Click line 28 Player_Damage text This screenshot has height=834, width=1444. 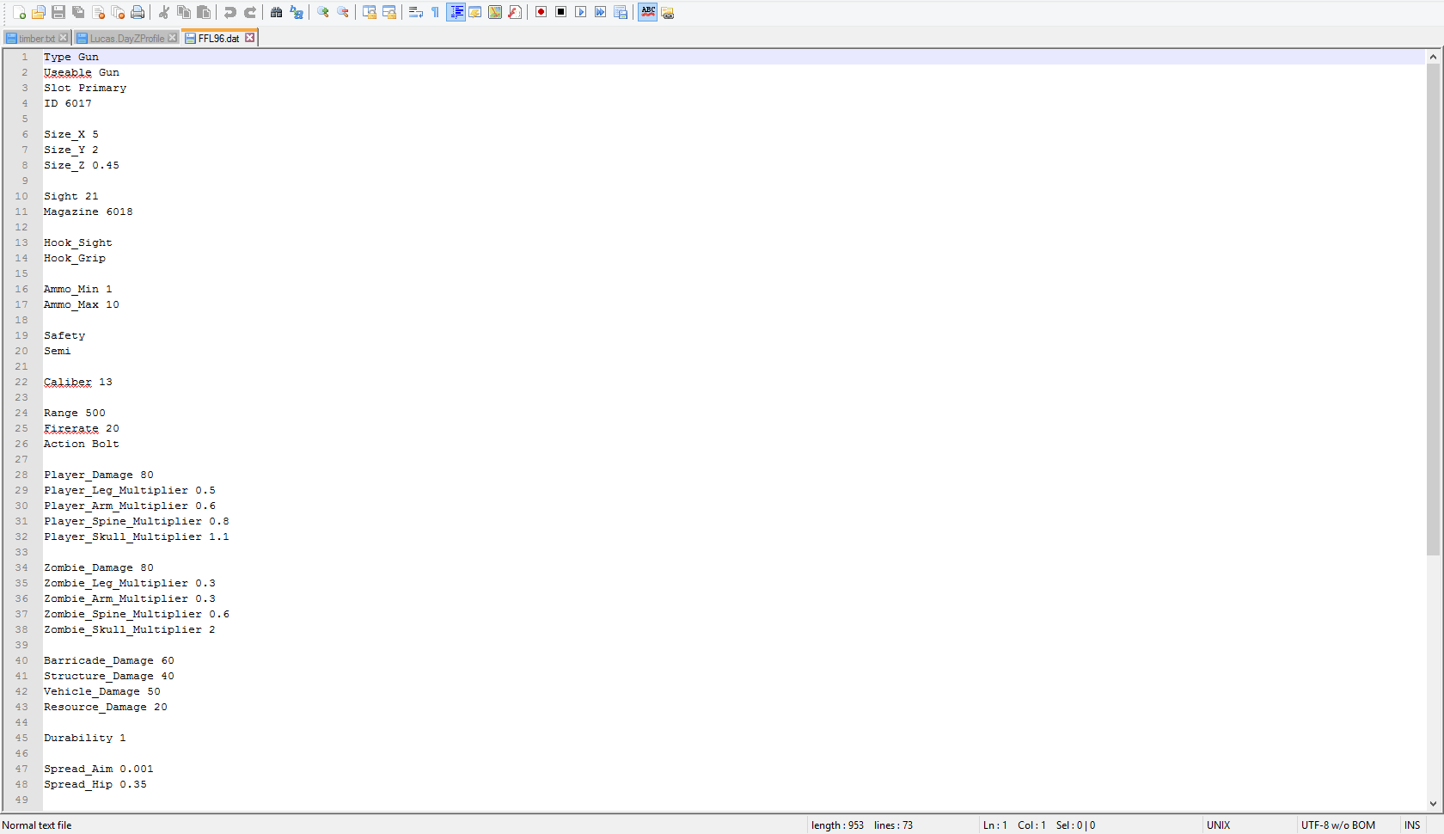(x=89, y=475)
